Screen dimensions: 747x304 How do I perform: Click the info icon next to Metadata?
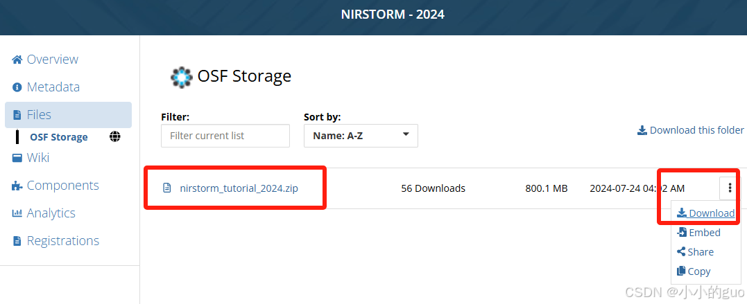pos(17,87)
